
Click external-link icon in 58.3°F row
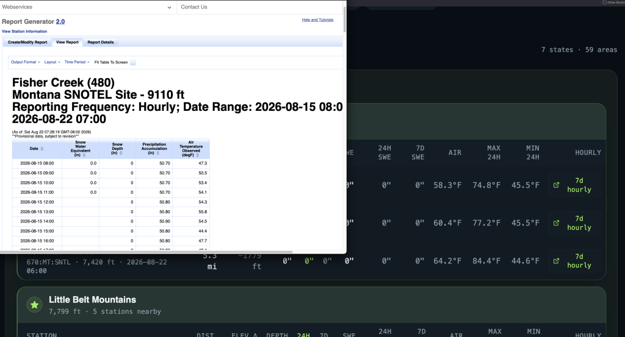click(556, 185)
